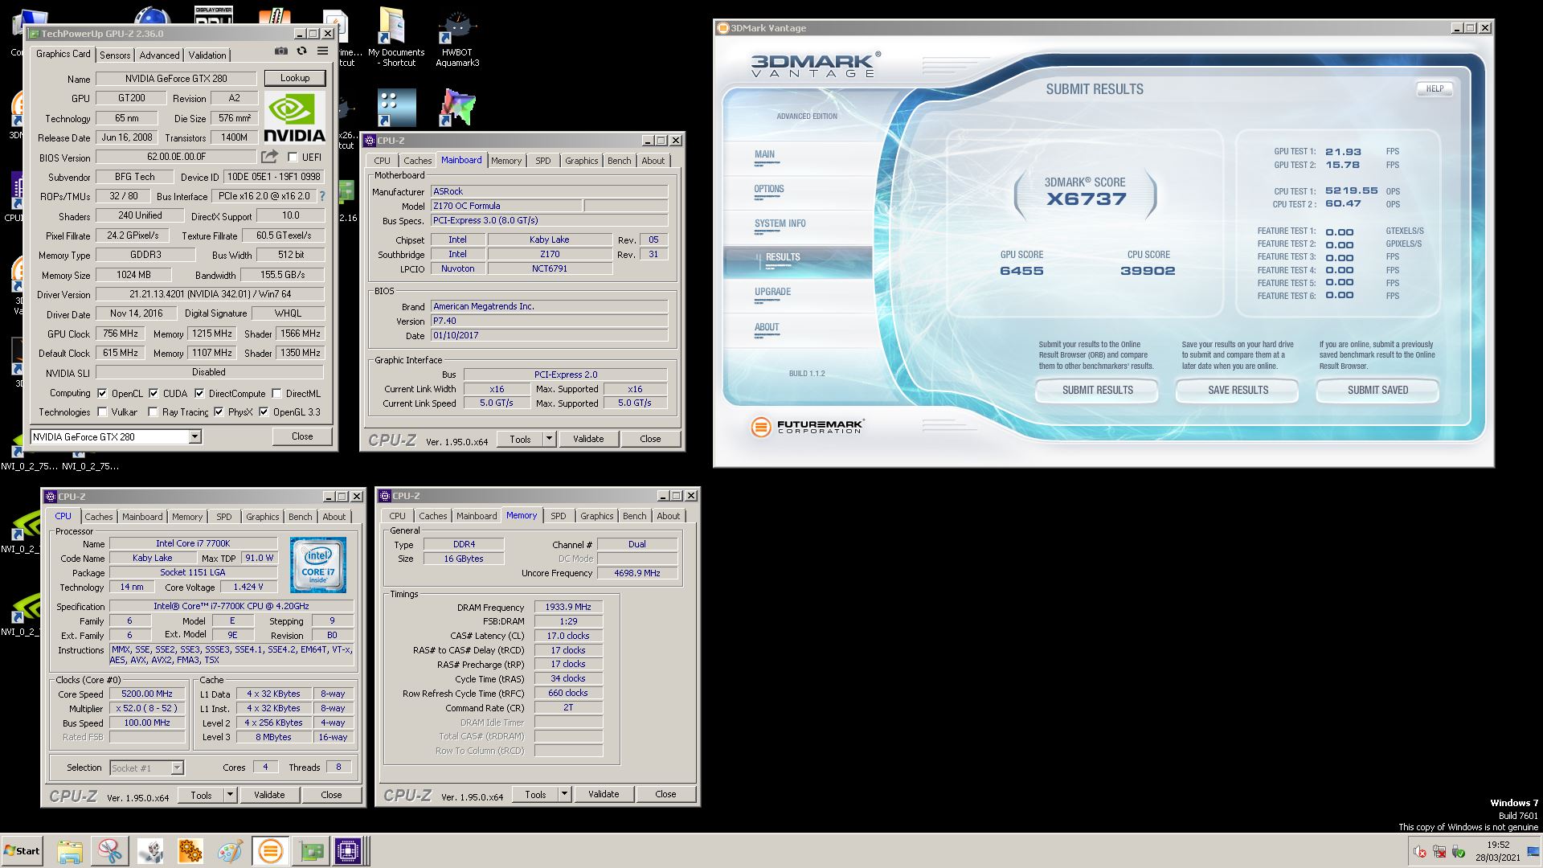Viewport: 1543px width, 868px height.
Task: Click the 3DMark score X6737
Action: 1086,199
